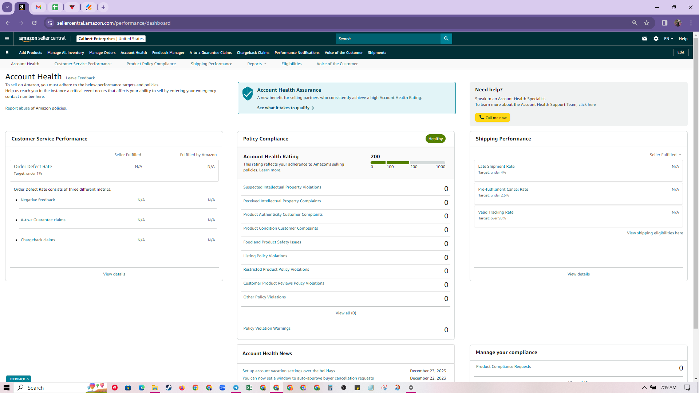Screen dimensions: 699x393
Task: Click the browser back arrow
Action: coord(8,23)
